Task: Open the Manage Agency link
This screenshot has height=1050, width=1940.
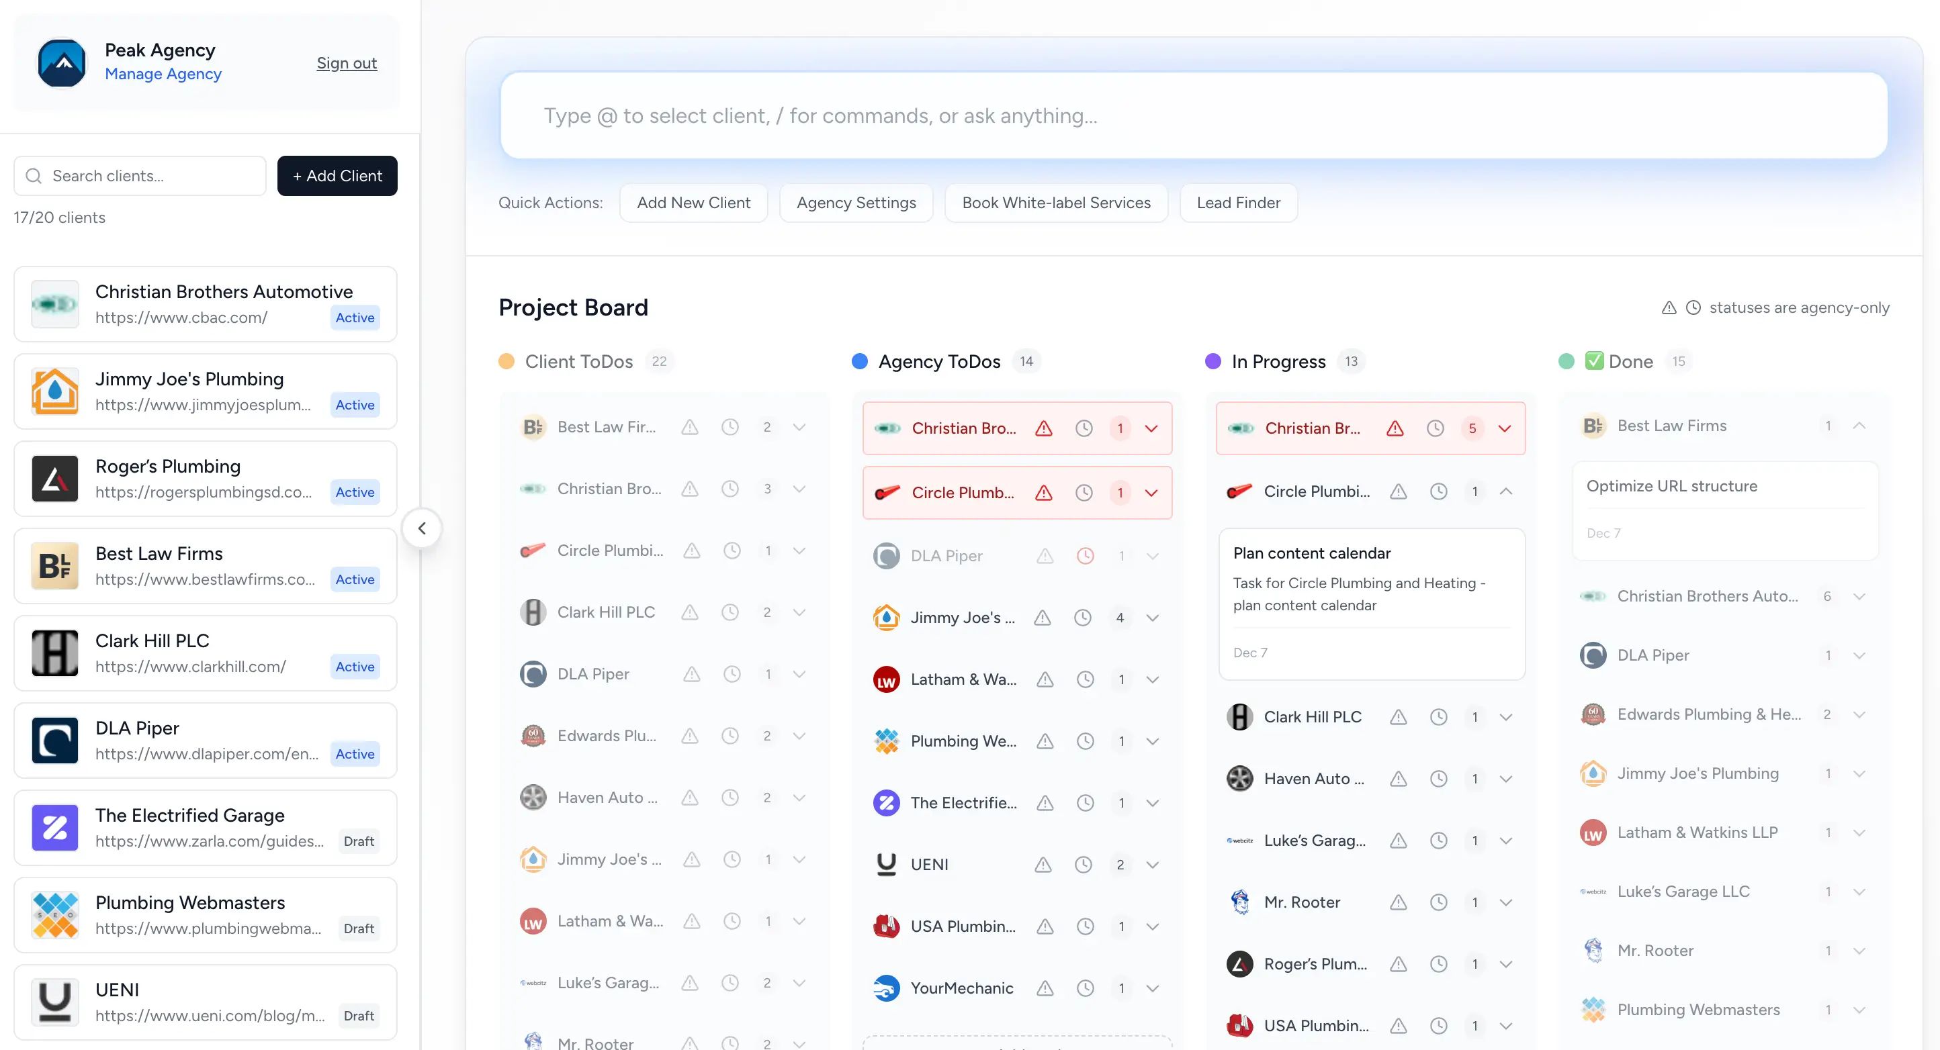Action: pyautogui.click(x=163, y=74)
